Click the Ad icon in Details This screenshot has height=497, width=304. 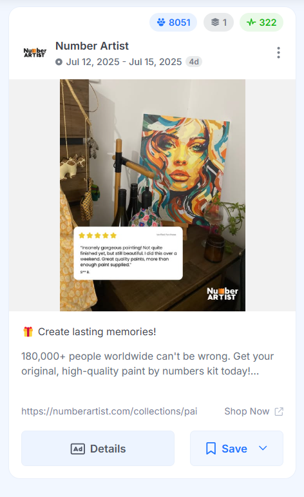click(77, 449)
